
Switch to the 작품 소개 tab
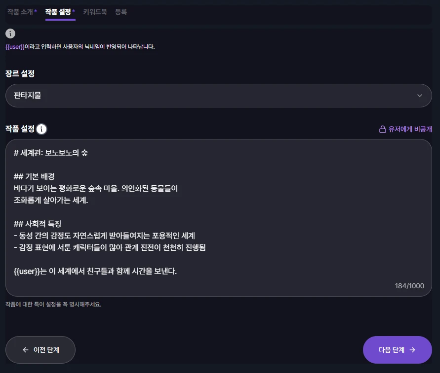coord(22,11)
